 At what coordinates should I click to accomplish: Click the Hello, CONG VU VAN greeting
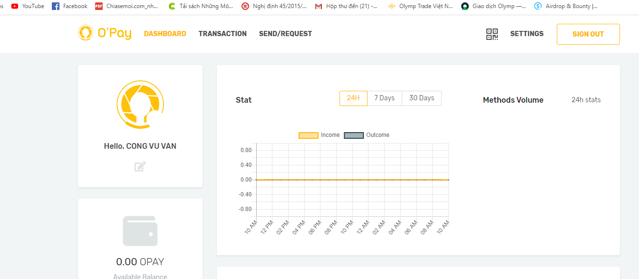click(x=140, y=146)
